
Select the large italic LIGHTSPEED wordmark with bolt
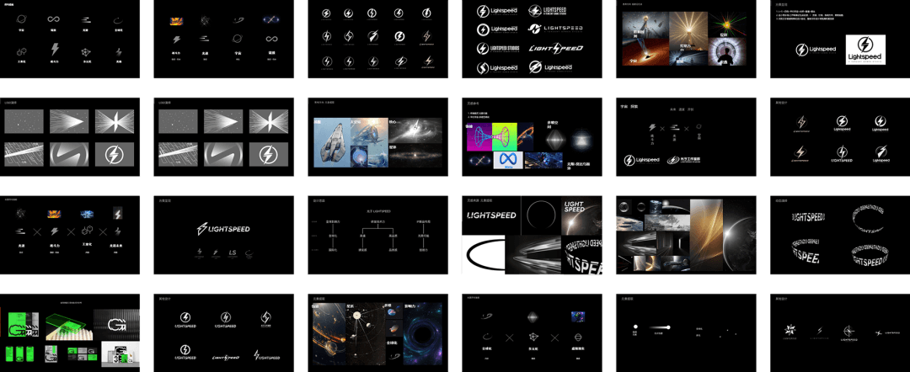(x=224, y=230)
